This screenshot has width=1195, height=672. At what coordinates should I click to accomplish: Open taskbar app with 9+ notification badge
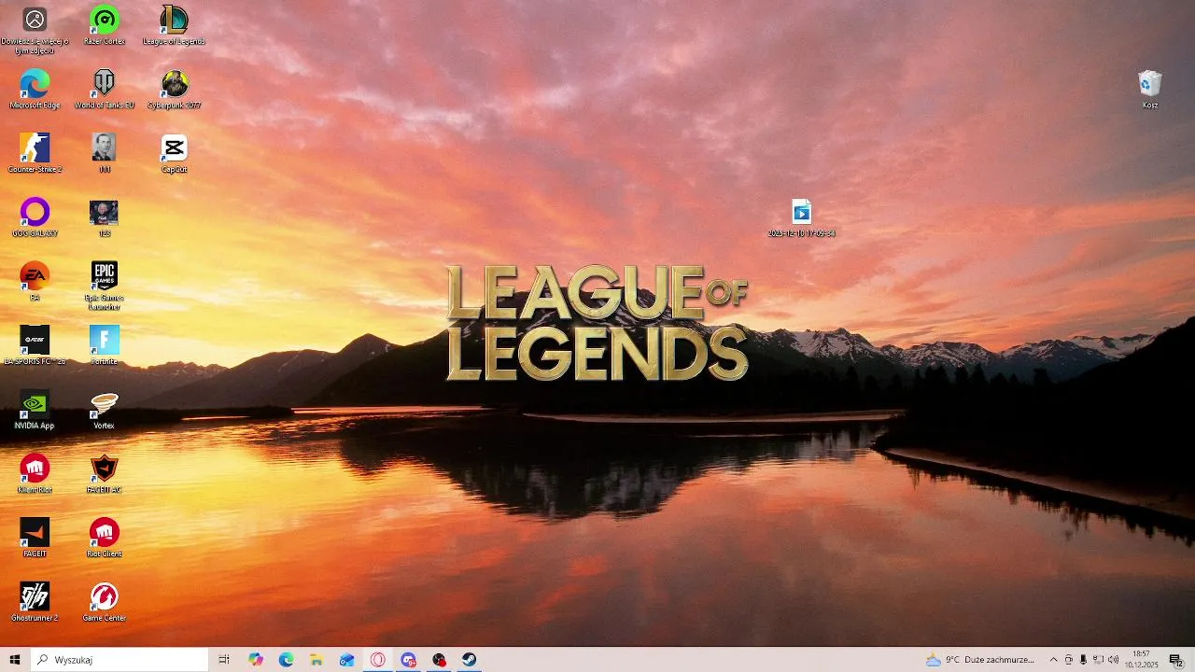click(x=409, y=660)
